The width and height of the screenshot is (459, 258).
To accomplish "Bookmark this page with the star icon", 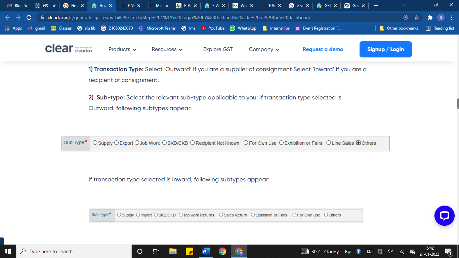I will 417,17.
